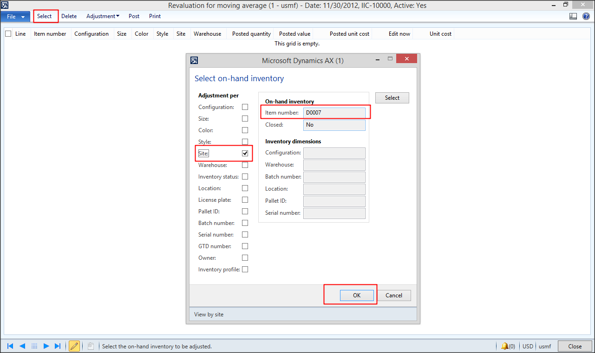Viewport: 595px width, 353px height.
Task: Toggle edit mode pencil icon
Action: pos(74,346)
